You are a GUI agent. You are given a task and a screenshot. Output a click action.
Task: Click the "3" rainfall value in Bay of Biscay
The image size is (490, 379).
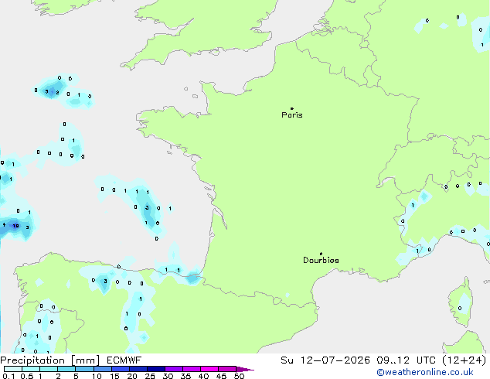click(147, 207)
